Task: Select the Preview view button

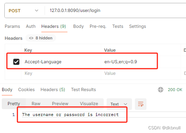Action: coord(60,104)
